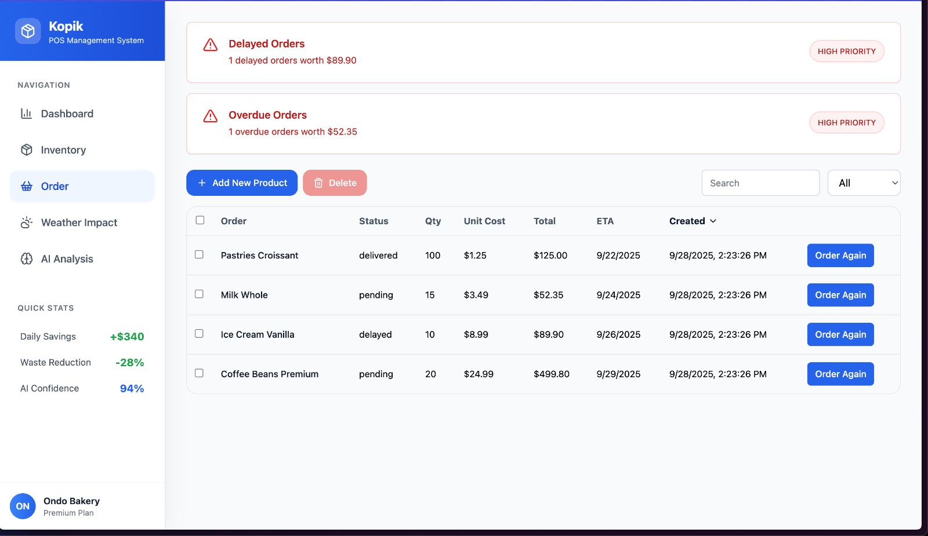
Task: Click the Created column header label
Action: pyautogui.click(x=687, y=221)
